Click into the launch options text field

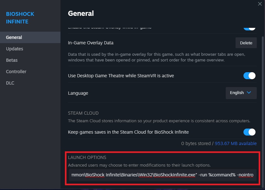pyautogui.click(x=162, y=175)
